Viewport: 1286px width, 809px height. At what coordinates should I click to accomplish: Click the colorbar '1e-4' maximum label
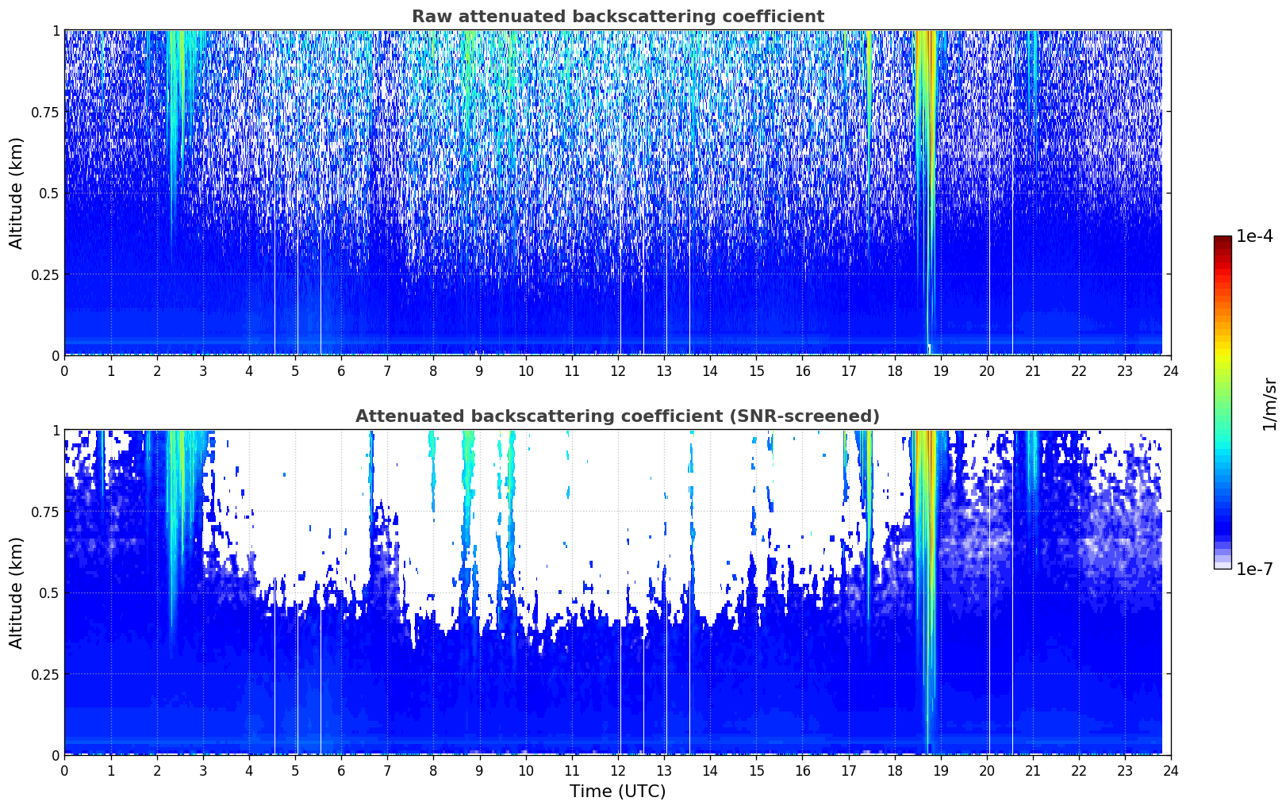pyautogui.click(x=1254, y=236)
